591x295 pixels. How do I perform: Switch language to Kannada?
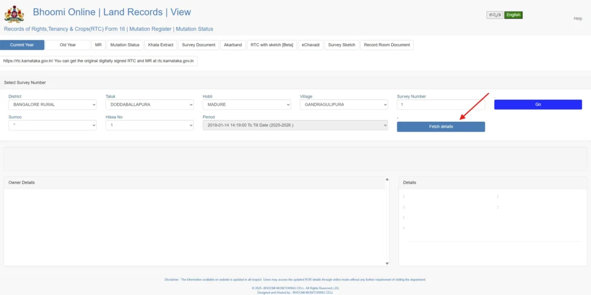(x=495, y=15)
